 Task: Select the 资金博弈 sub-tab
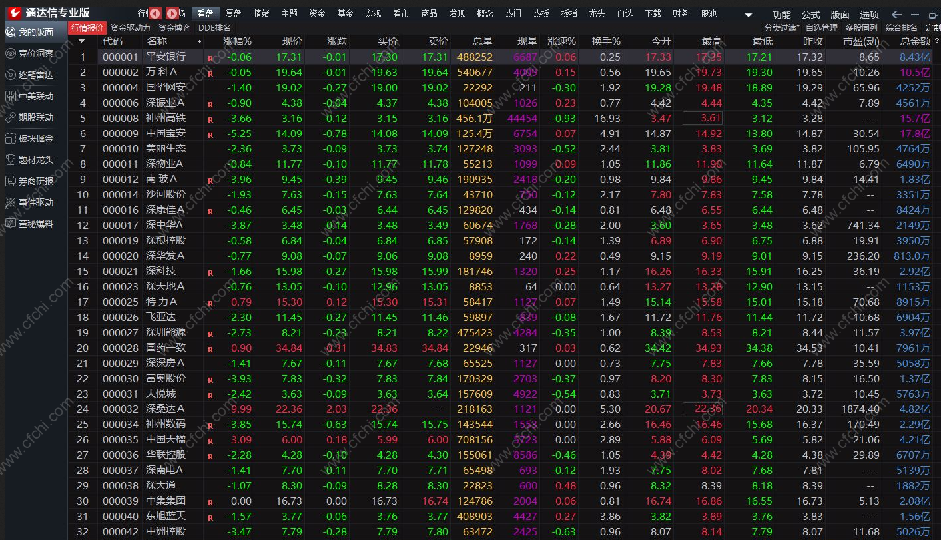click(x=174, y=28)
